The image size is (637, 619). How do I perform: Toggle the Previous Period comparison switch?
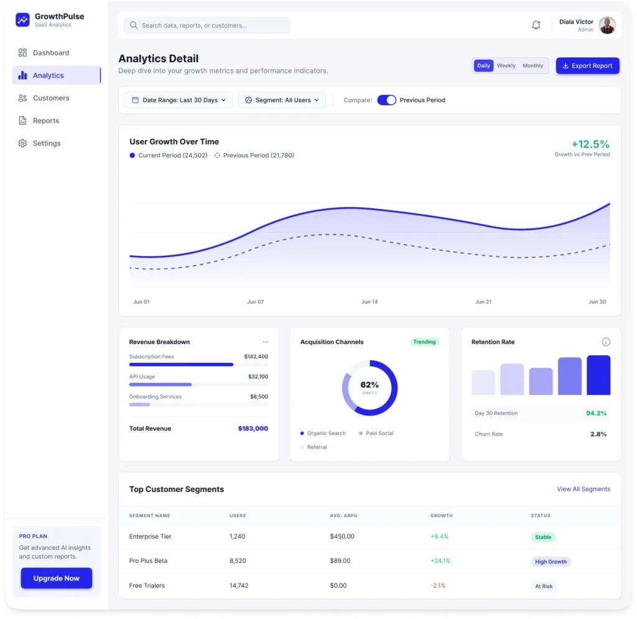[386, 100]
